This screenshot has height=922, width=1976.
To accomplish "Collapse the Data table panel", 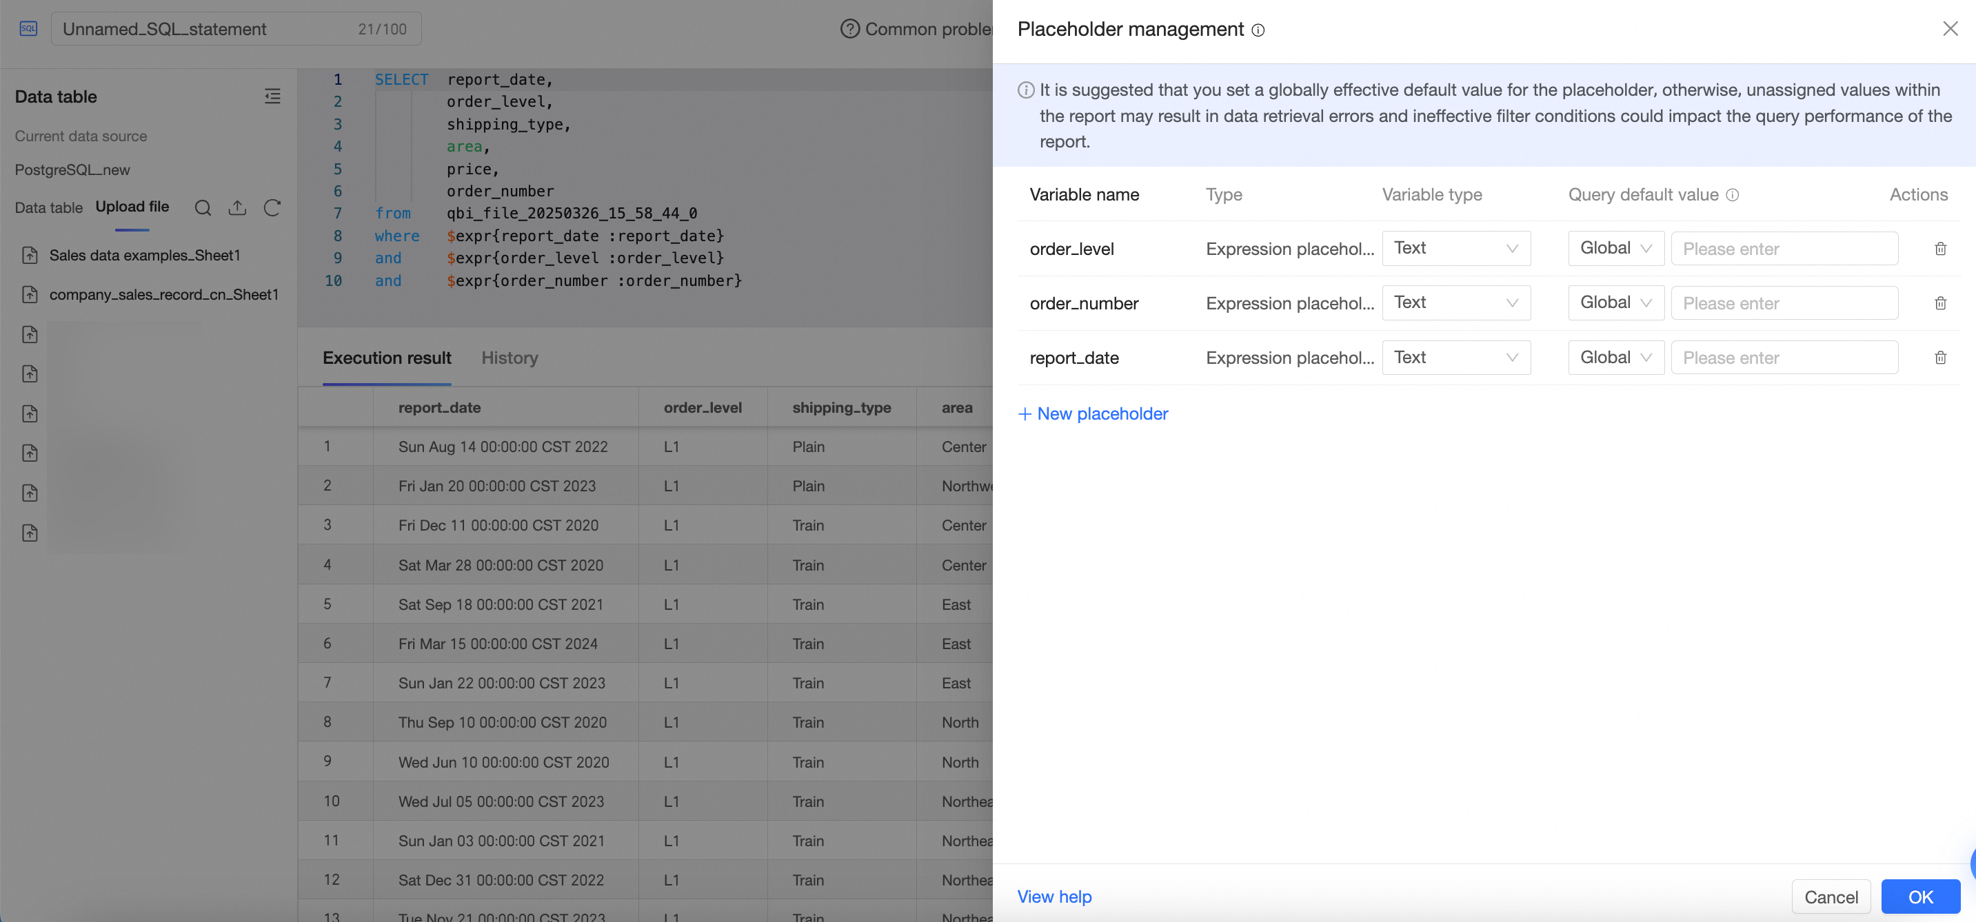I will point(272,96).
